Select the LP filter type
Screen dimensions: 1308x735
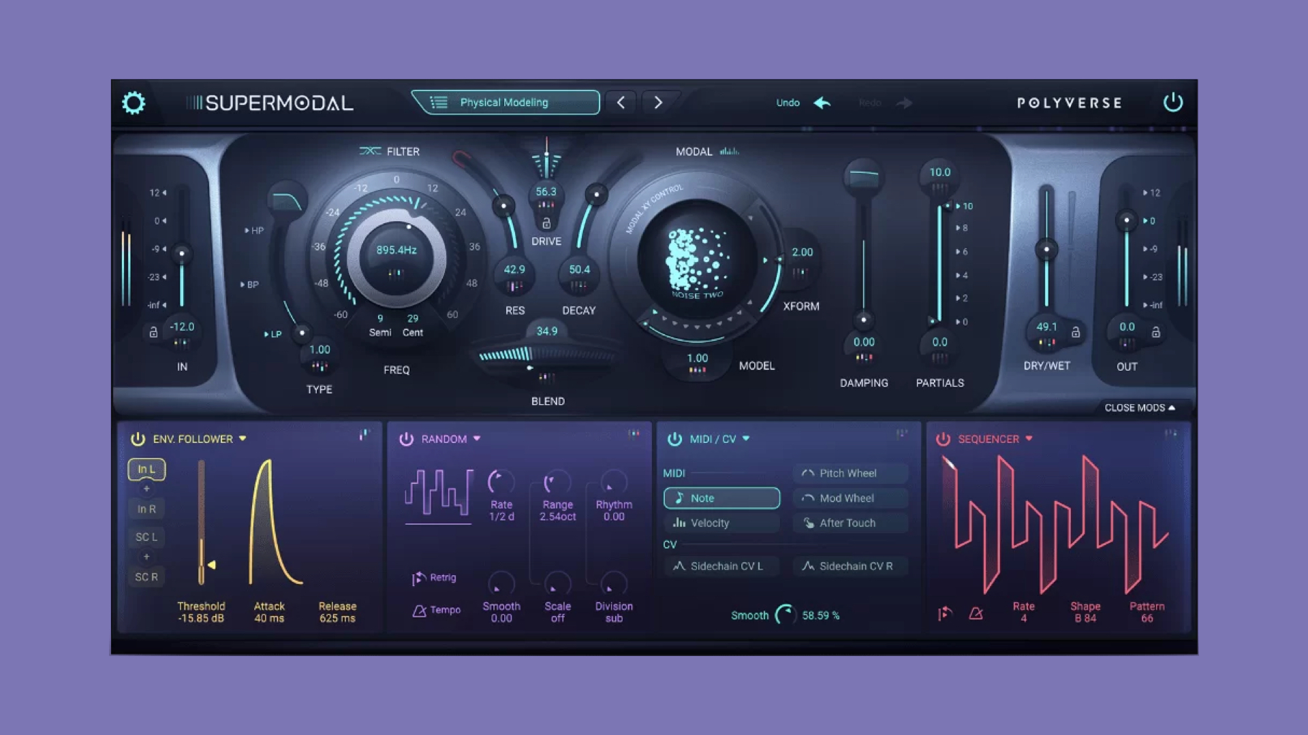click(x=272, y=334)
